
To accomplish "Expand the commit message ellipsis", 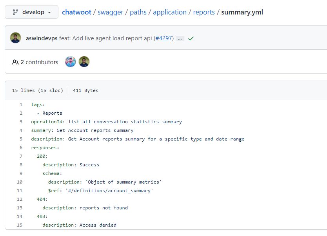I will tap(180, 39).
